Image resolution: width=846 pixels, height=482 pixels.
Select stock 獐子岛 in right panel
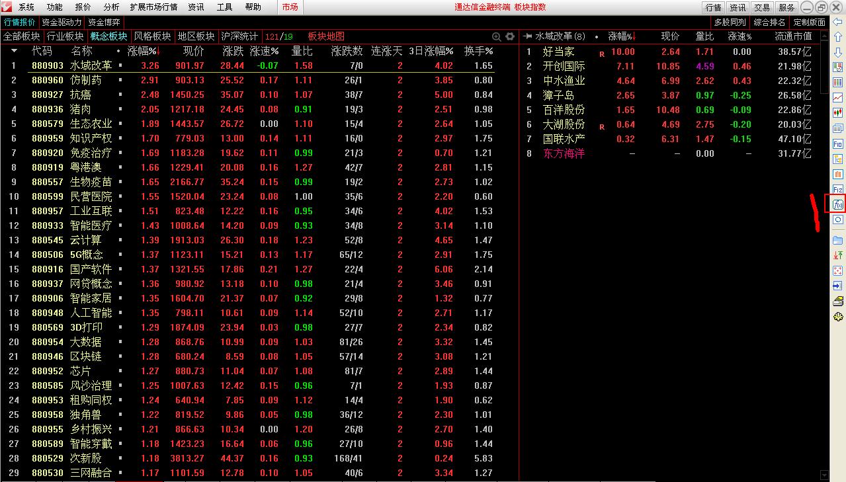(x=670, y=95)
